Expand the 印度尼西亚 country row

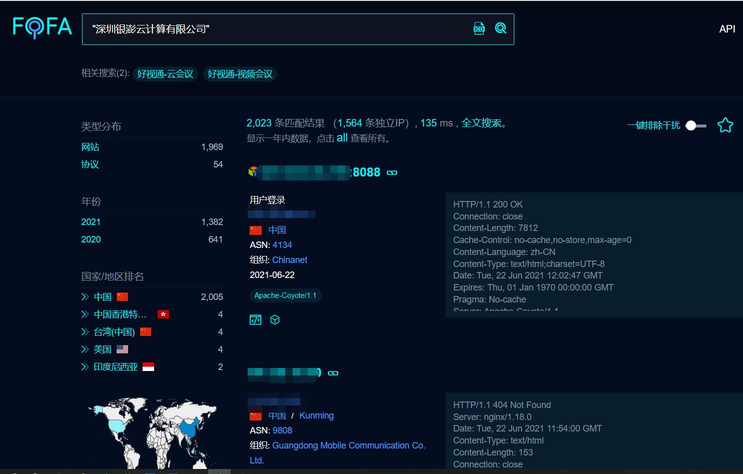pyautogui.click(x=85, y=367)
